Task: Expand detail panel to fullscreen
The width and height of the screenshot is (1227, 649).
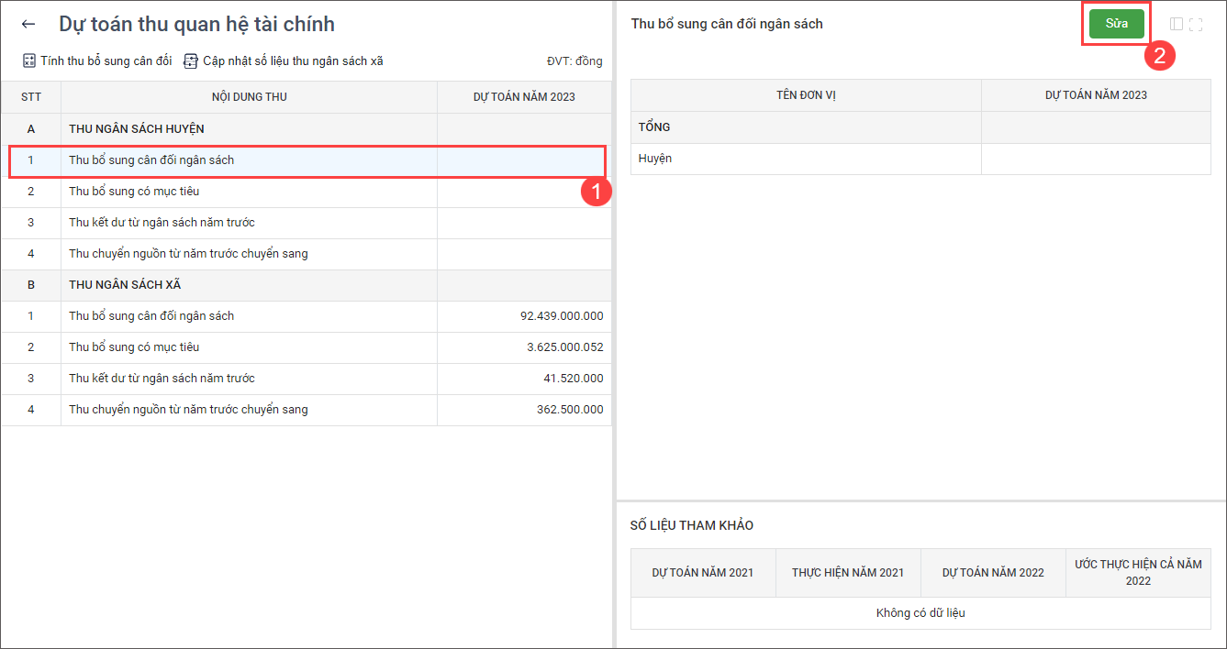Action: tap(1196, 25)
